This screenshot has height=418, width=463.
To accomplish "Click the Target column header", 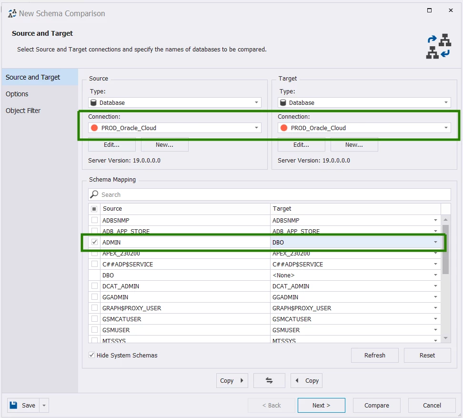I will click(355, 209).
